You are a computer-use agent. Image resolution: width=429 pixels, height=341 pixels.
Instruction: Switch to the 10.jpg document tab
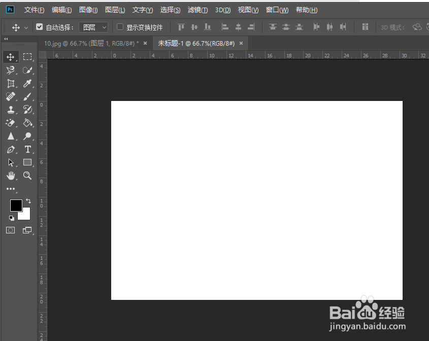click(91, 44)
